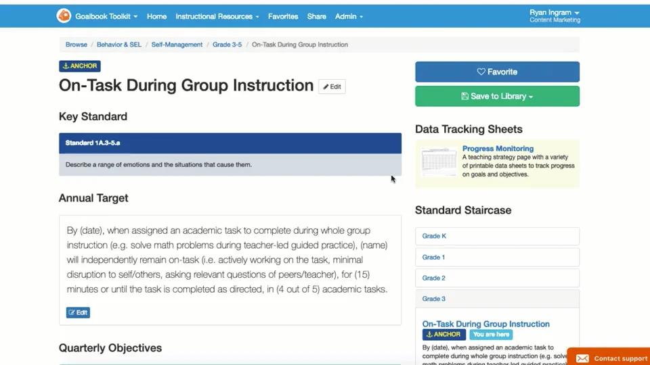This screenshot has width=650, height=365.
Task: Open the Admin dropdown menu
Action: [349, 16]
